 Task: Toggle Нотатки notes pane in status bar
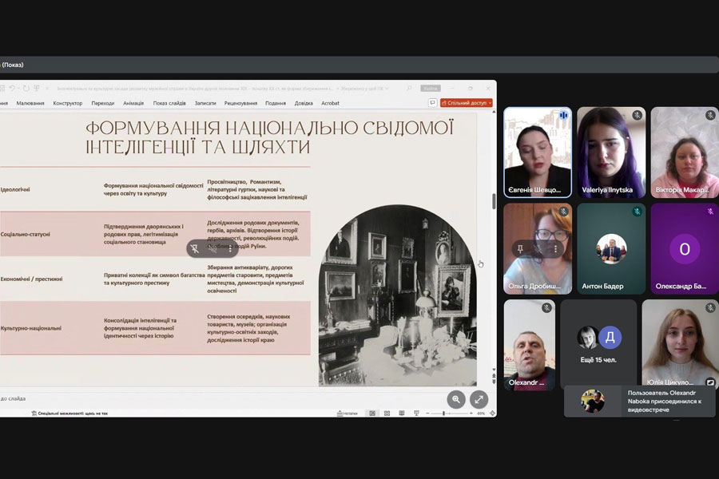pos(348,414)
